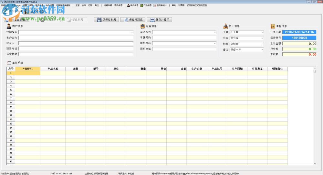This screenshot has height=175, width=323.
Task: Click the list icon beside 单据明细
Action: point(9,63)
